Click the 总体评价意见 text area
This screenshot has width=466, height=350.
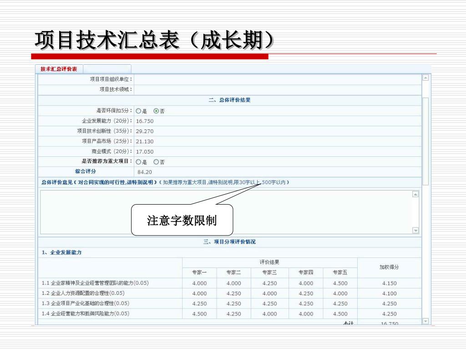point(229,212)
